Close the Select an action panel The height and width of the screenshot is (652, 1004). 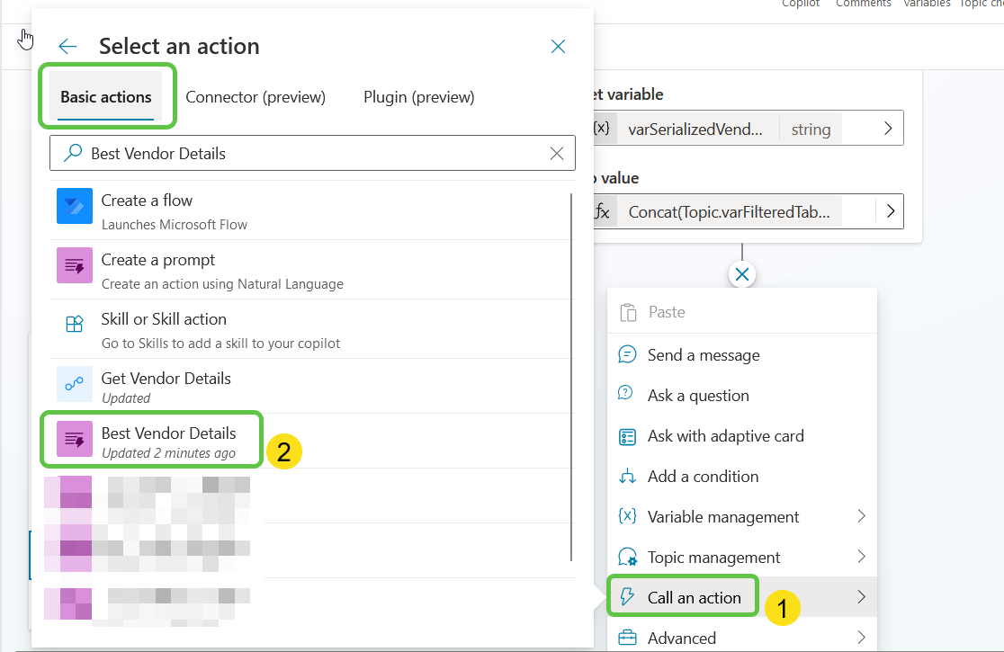pos(558,47)
